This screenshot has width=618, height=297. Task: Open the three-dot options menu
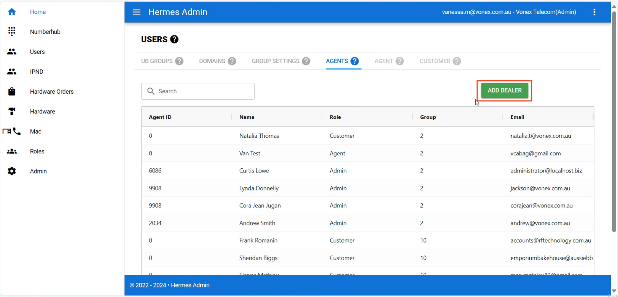[594, 12]
